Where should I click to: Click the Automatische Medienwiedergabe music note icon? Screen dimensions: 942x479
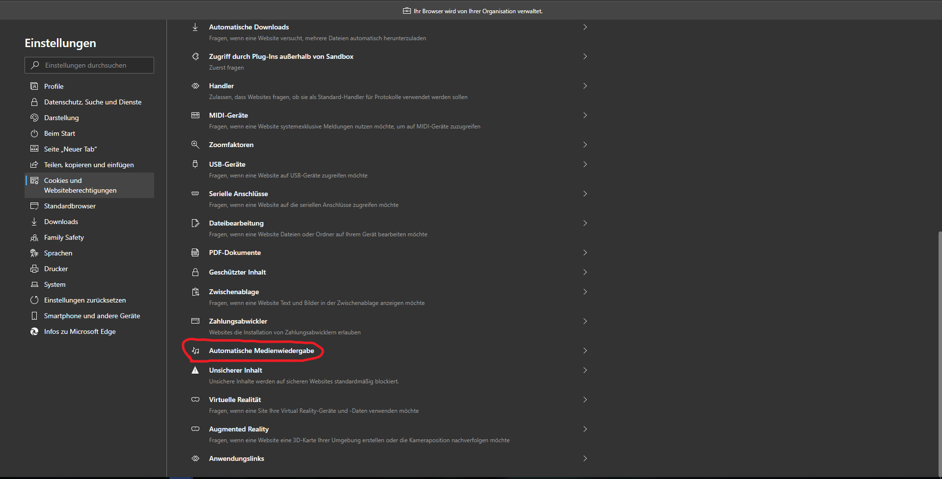pyautogui.click(x=195, y=351)
